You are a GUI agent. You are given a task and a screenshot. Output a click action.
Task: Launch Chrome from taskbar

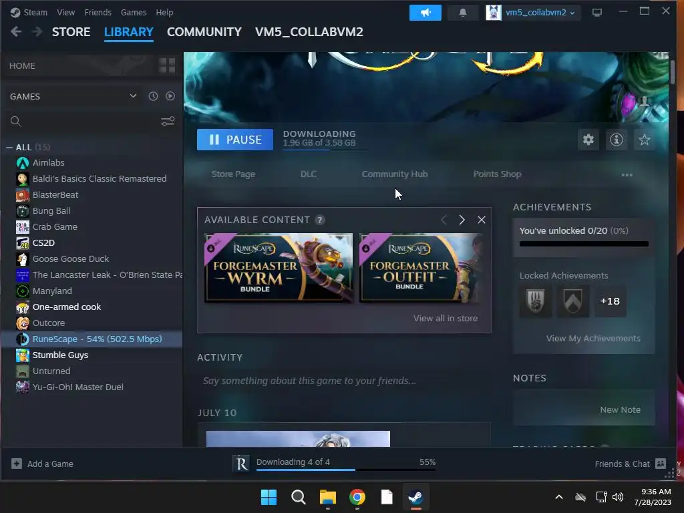tap(357, 497)
